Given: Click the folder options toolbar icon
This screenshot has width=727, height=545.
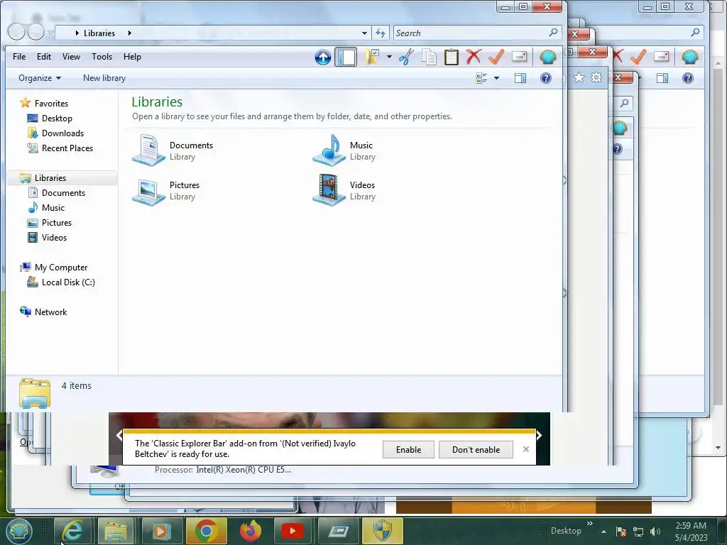Looking at the screenshot, I should 372,57.
